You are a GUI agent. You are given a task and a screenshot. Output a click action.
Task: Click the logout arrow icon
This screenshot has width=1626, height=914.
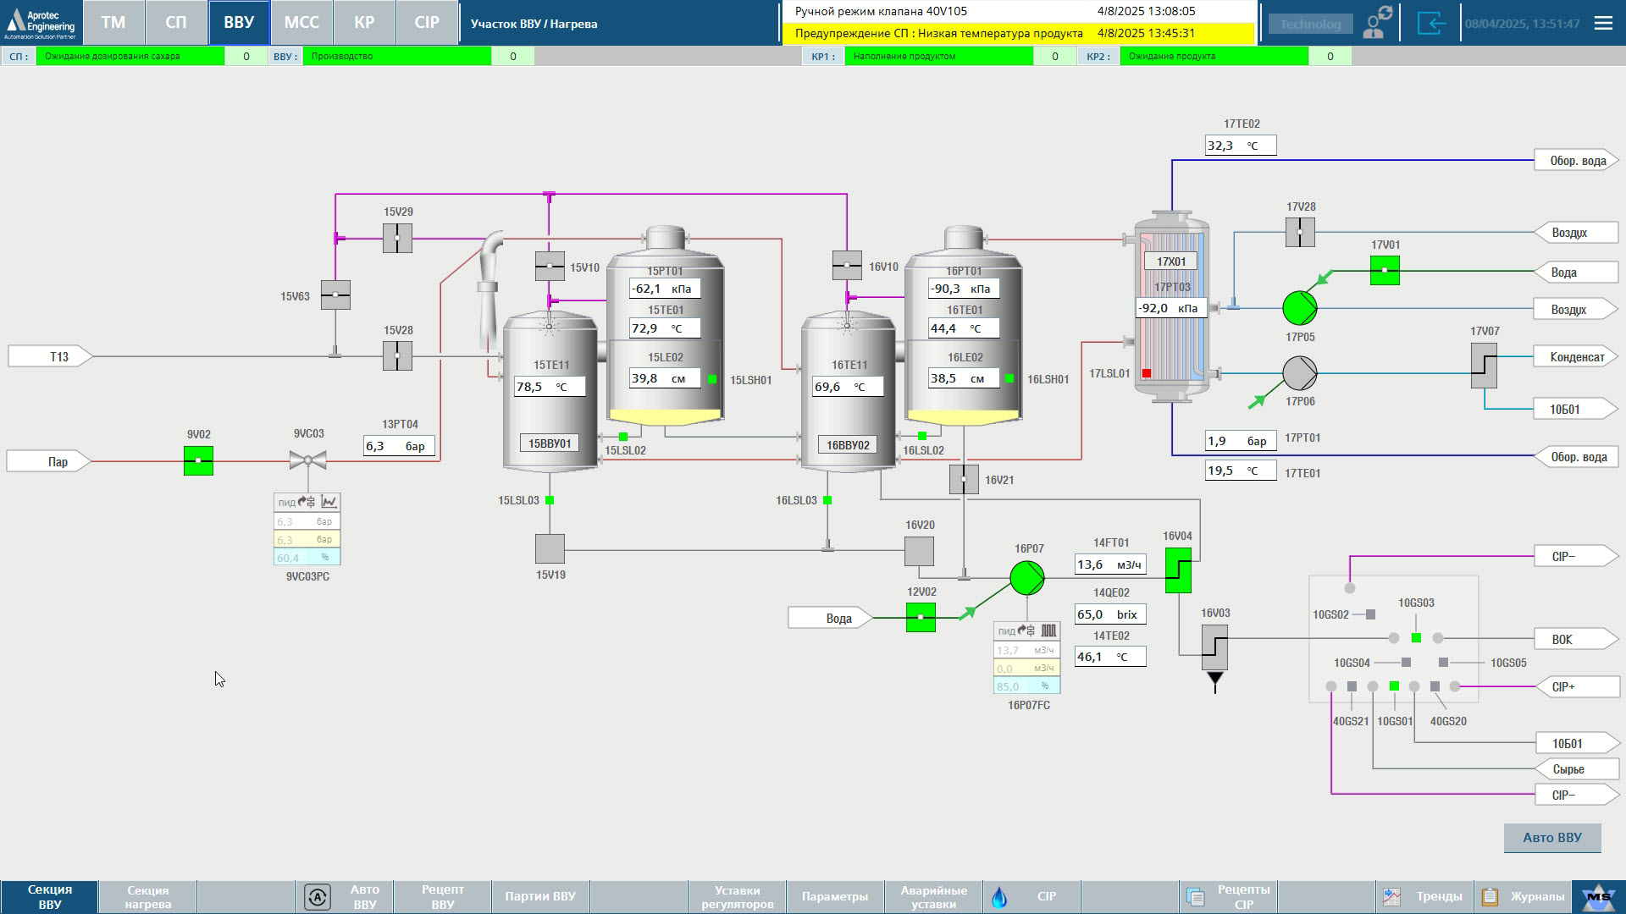[1431, 23]
